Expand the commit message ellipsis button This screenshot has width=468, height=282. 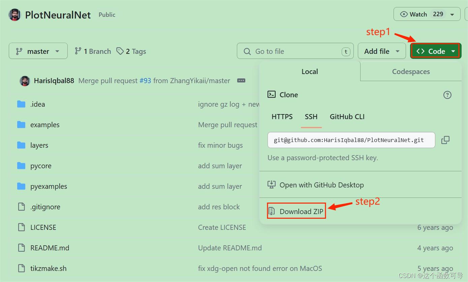coord(241,81)
